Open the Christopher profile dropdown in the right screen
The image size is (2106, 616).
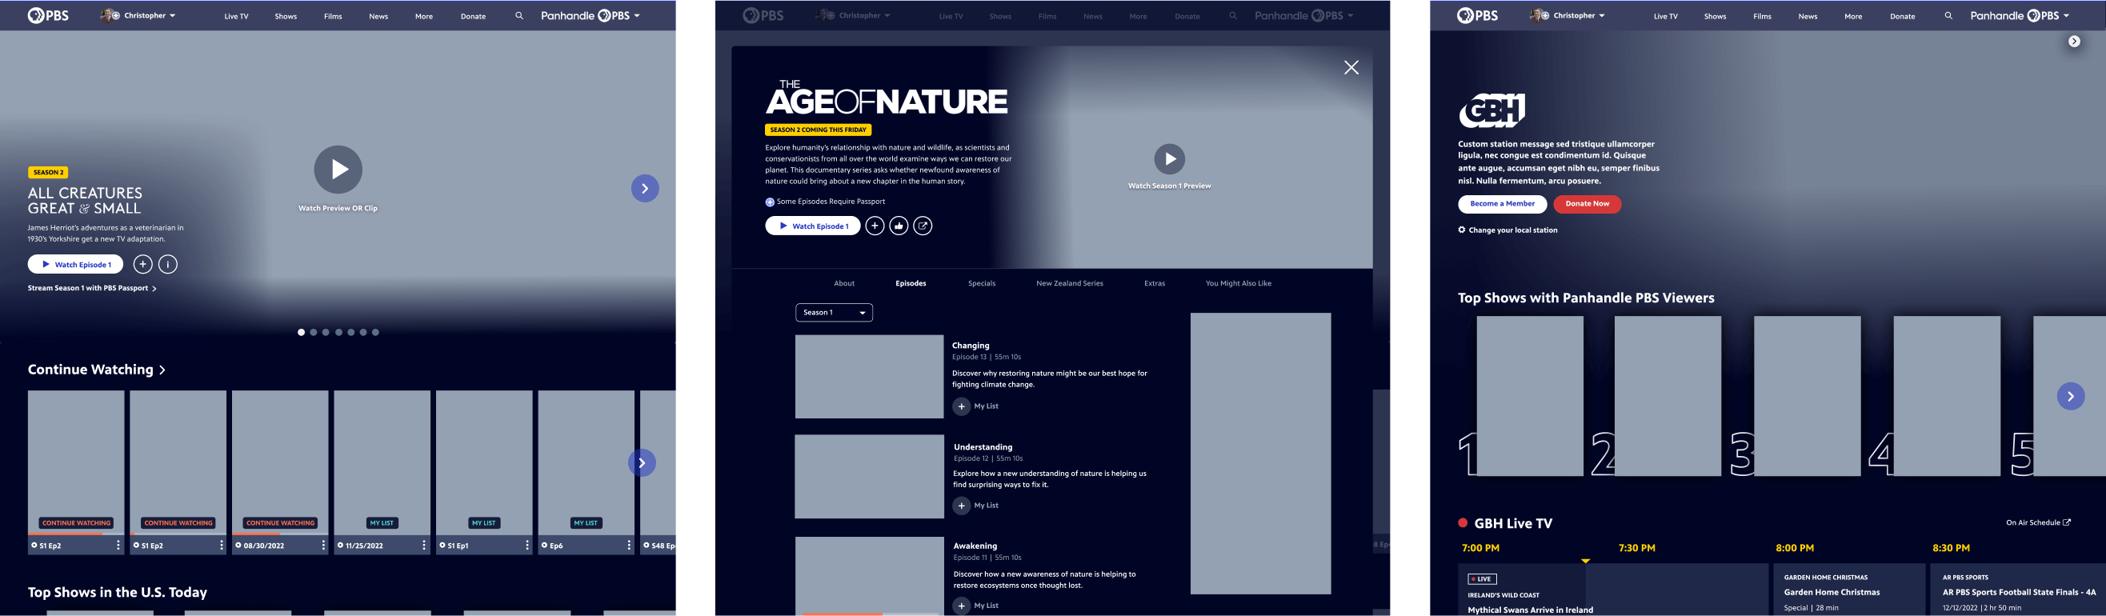point(1567,15)
